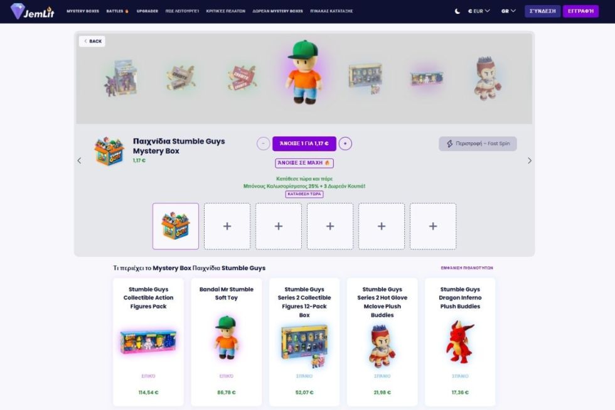Open the EUR currency dropdown
This screenshot has width=615, height=410.
click(x=479, y=11)
